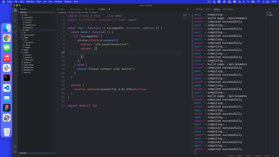Switch to the Problems panel tab
The image size is (279, 157).
coord(199,9)
